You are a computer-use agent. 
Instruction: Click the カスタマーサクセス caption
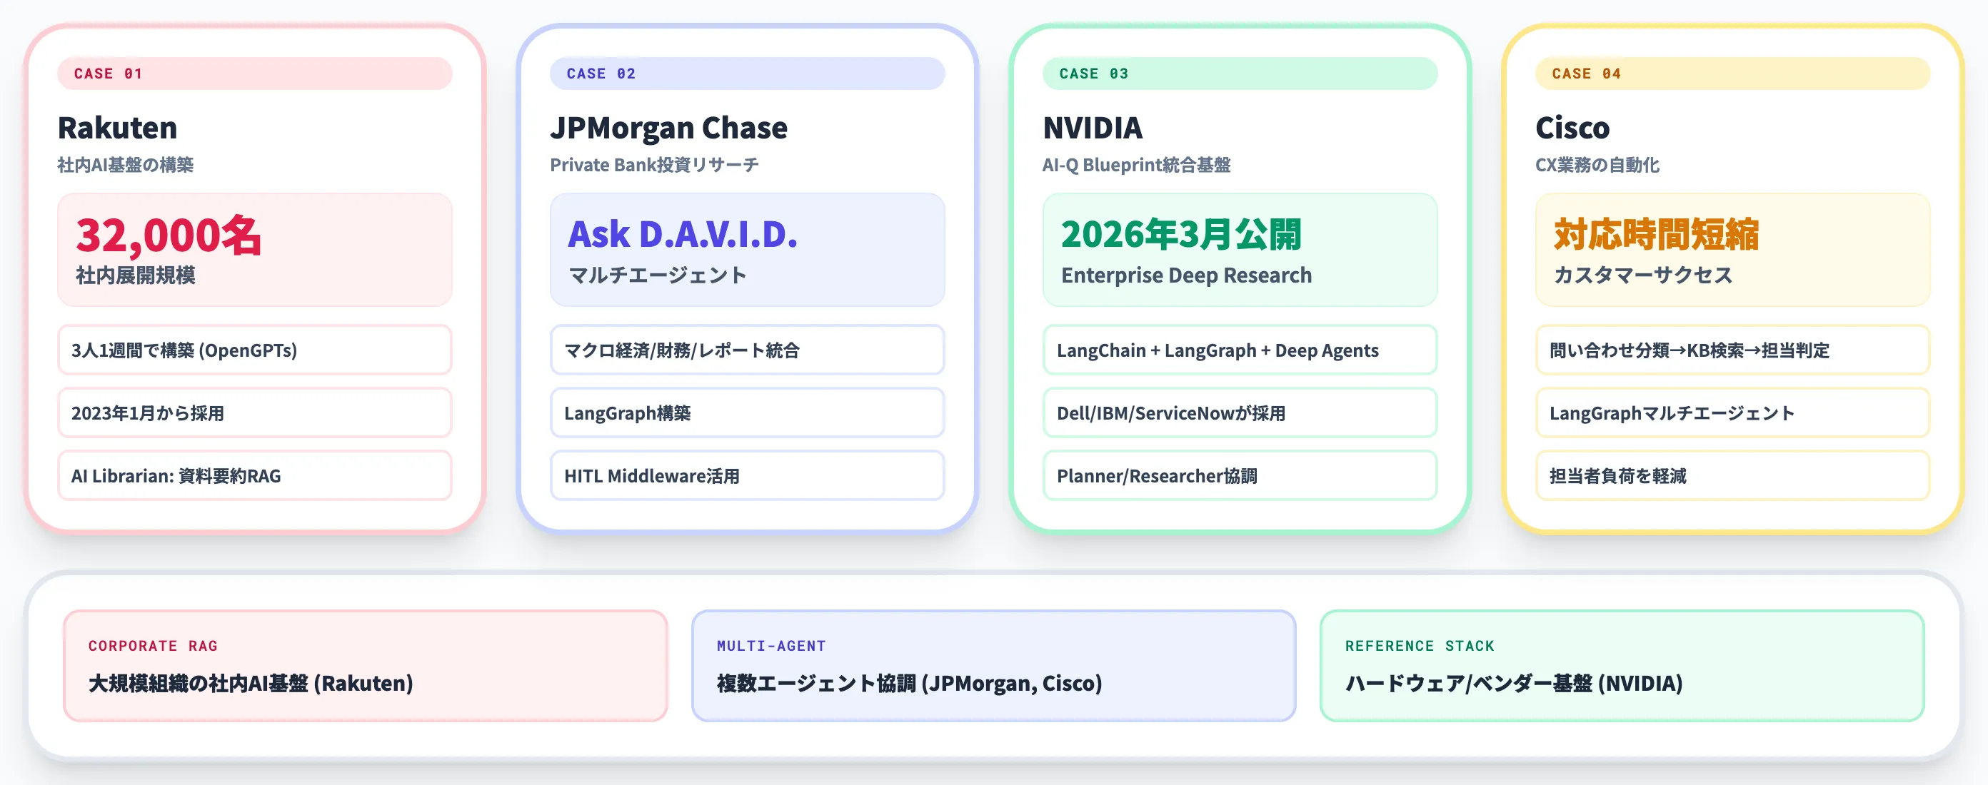(x=1642, y=275)
